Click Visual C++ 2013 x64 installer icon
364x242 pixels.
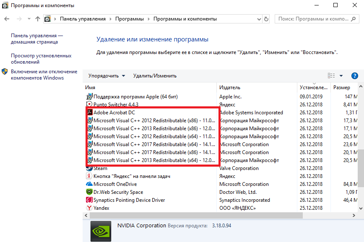point(90,160)
